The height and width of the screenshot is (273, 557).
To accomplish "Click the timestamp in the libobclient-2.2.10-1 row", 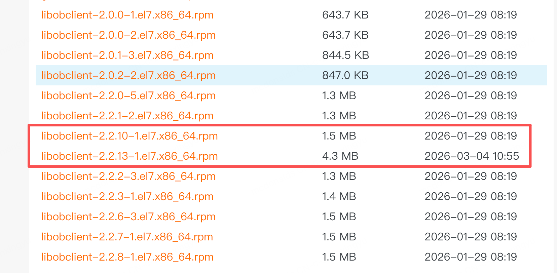I will click(x=471, y=136).
